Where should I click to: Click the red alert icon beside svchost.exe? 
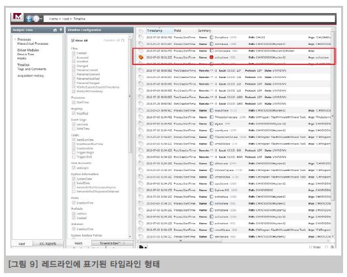(212, 57)
